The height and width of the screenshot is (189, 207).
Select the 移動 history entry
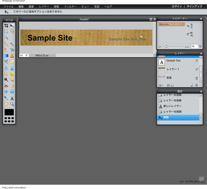178,118
